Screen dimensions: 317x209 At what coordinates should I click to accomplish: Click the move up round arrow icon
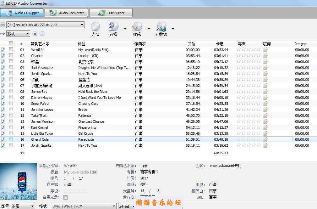click(x=35, y=34)
